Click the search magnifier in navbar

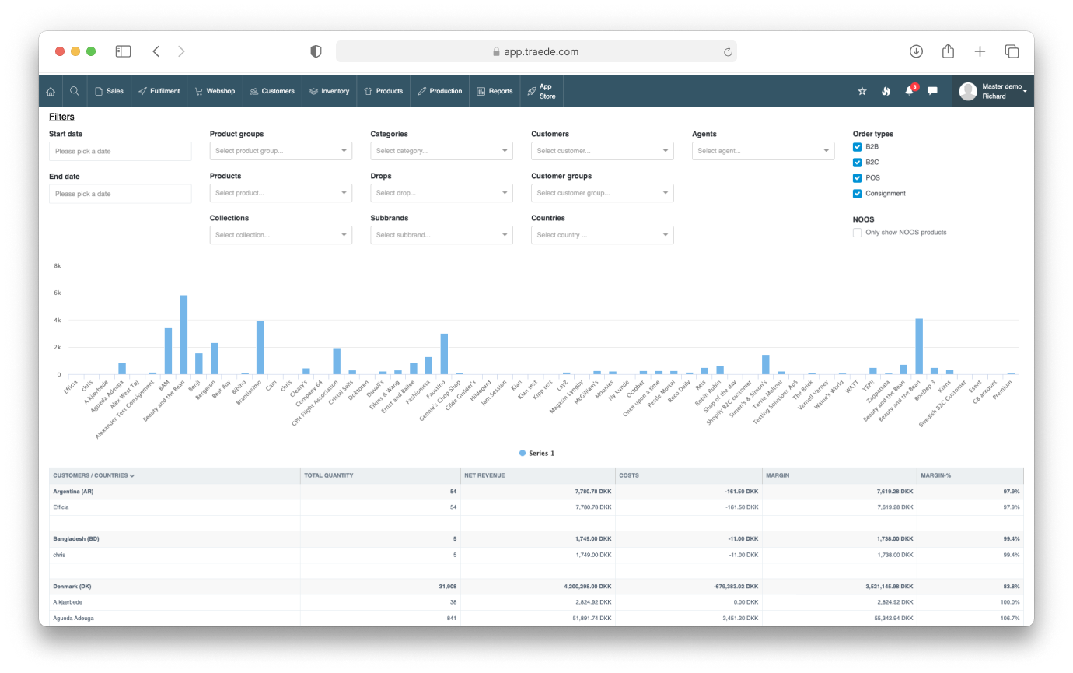click(75, 91)
